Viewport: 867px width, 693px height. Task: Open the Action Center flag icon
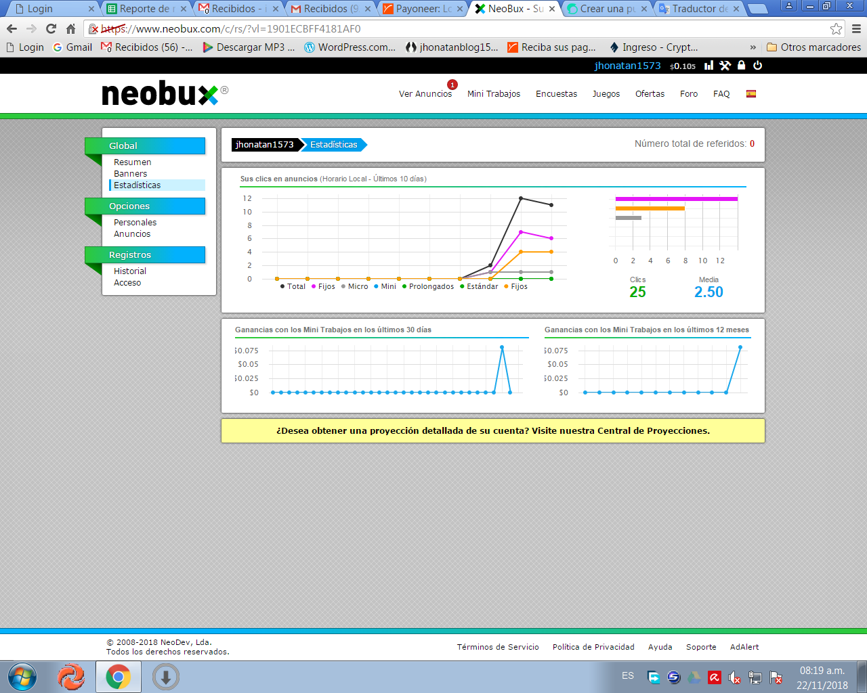point(776,677)
